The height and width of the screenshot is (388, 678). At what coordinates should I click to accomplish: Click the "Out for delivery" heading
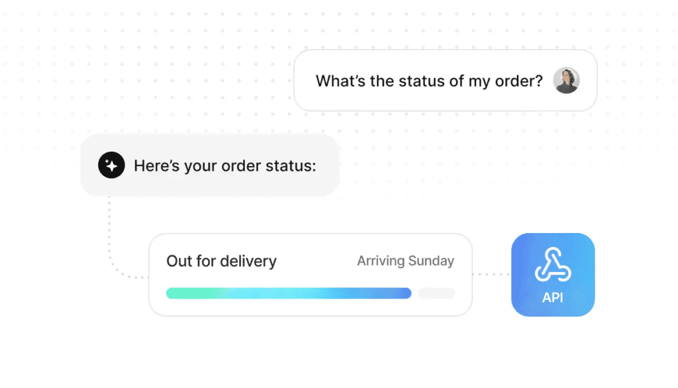pos(221,261)
